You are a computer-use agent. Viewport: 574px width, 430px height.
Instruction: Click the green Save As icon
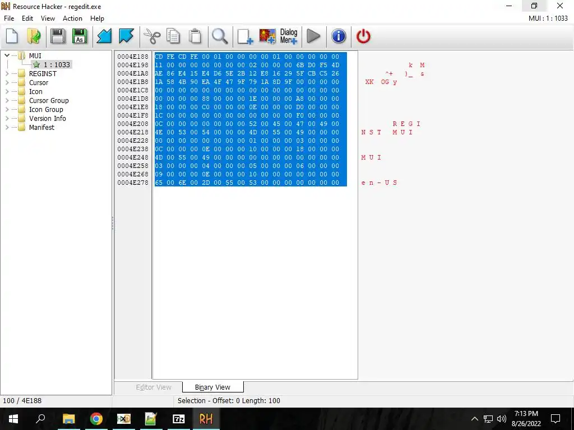point(80,36)
